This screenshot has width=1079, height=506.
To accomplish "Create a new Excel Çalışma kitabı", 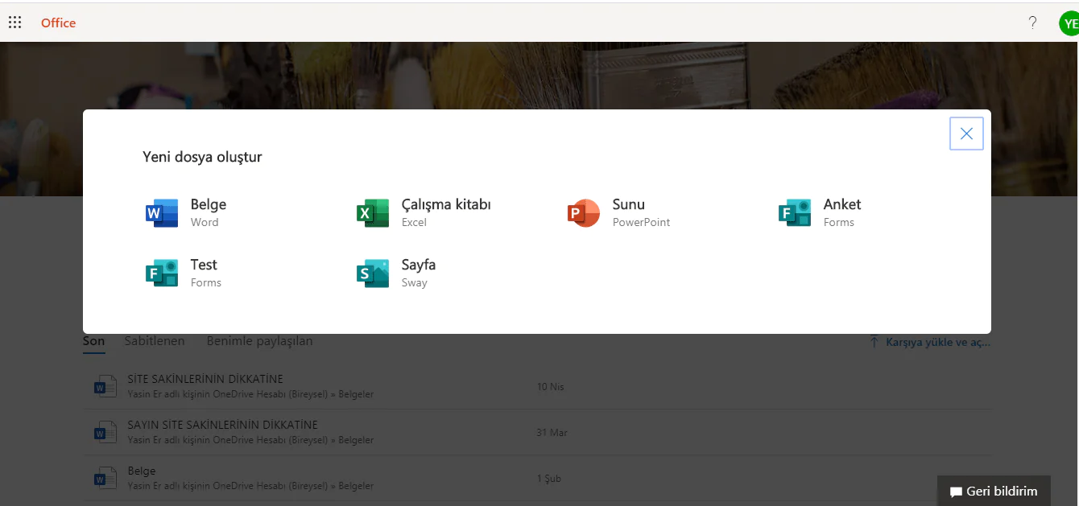I will (x=424, y=212).
